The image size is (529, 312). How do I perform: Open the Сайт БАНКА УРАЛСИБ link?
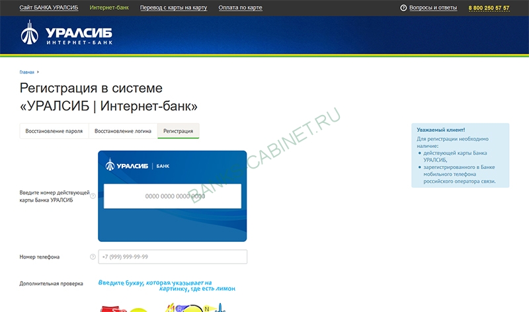pyautogui.click(x=49, y=7)
